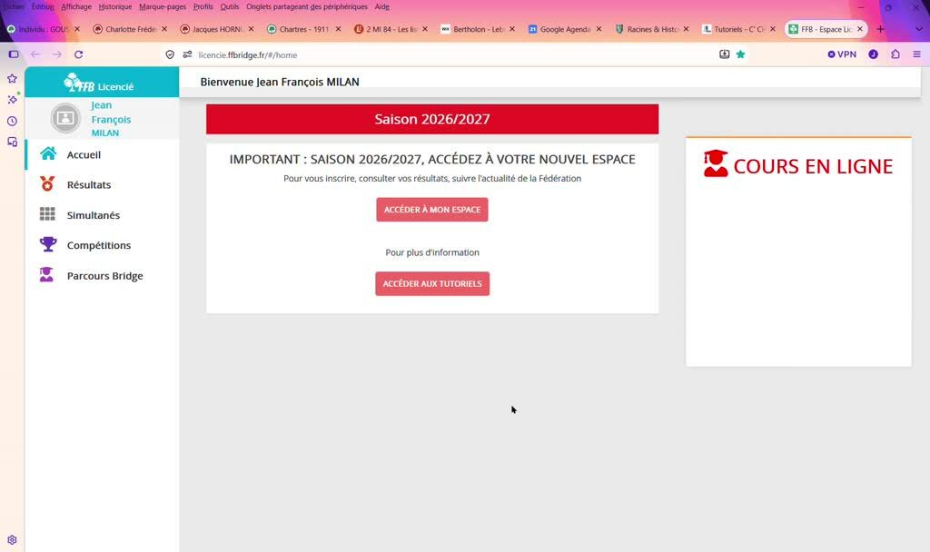The height and width of the screenshot is (552, 930).
Task: Open history clock in left sidebar
Action: 12,121
